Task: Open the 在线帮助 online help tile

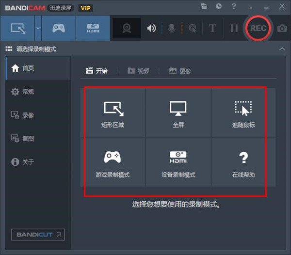Action: click(243, 162)
